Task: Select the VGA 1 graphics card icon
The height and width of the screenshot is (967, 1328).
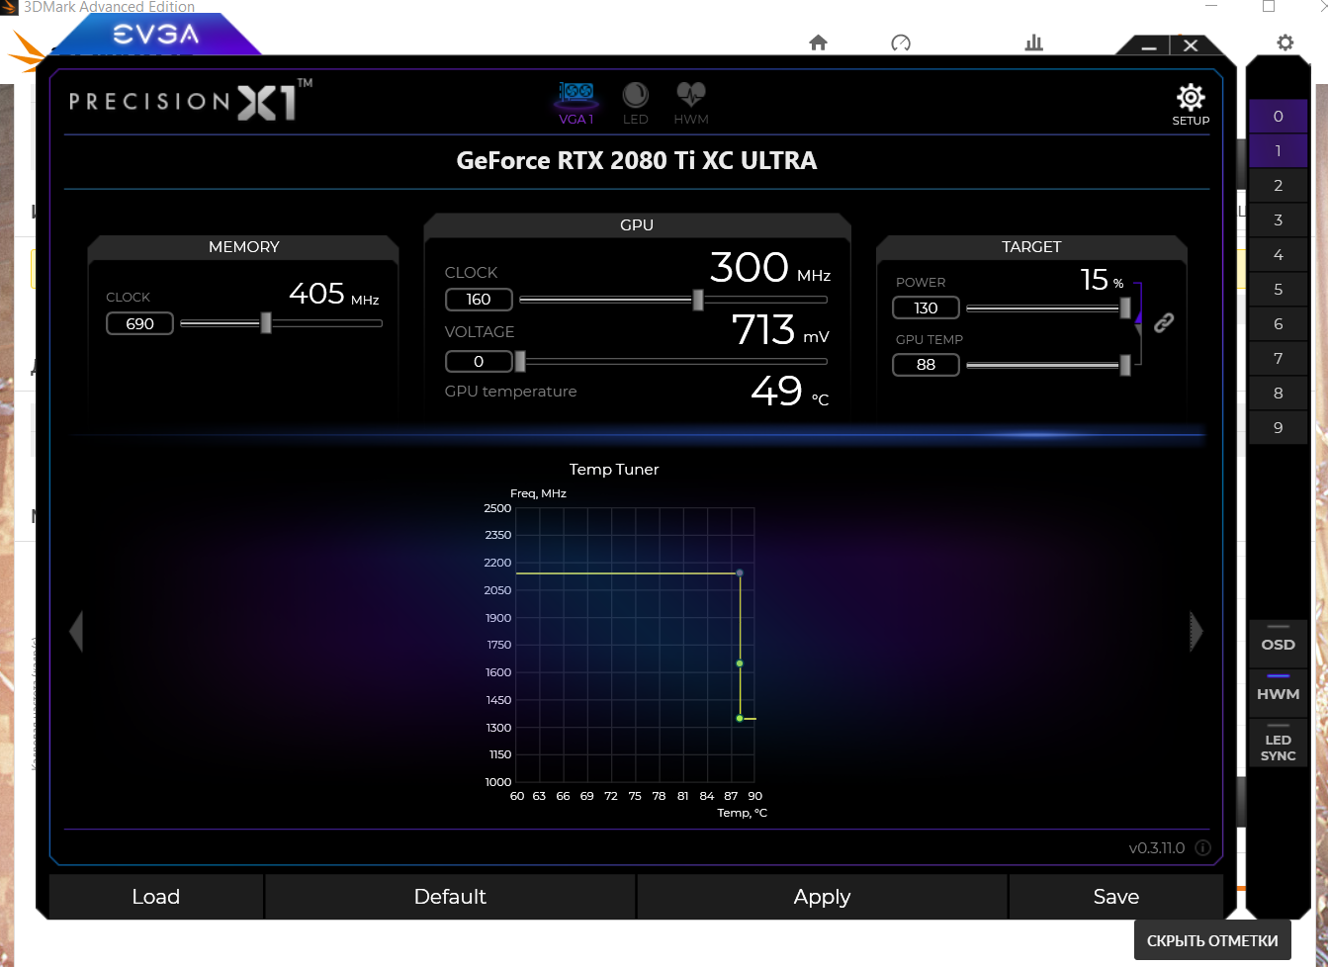Action: coord(576,103)
